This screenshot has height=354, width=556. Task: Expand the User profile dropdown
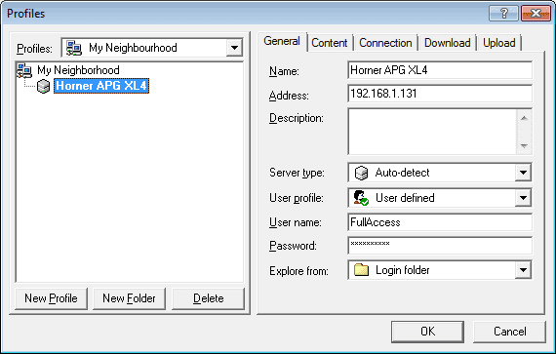click(523, 198)
